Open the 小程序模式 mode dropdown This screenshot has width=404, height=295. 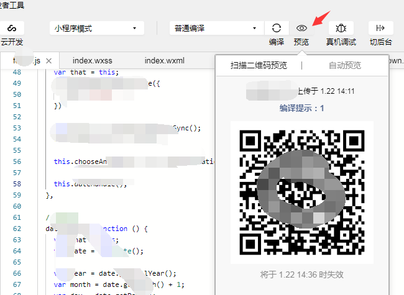[x=97, y=28]
